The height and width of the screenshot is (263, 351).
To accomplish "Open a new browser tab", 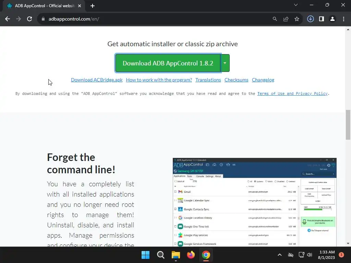I will pos(93,6).
